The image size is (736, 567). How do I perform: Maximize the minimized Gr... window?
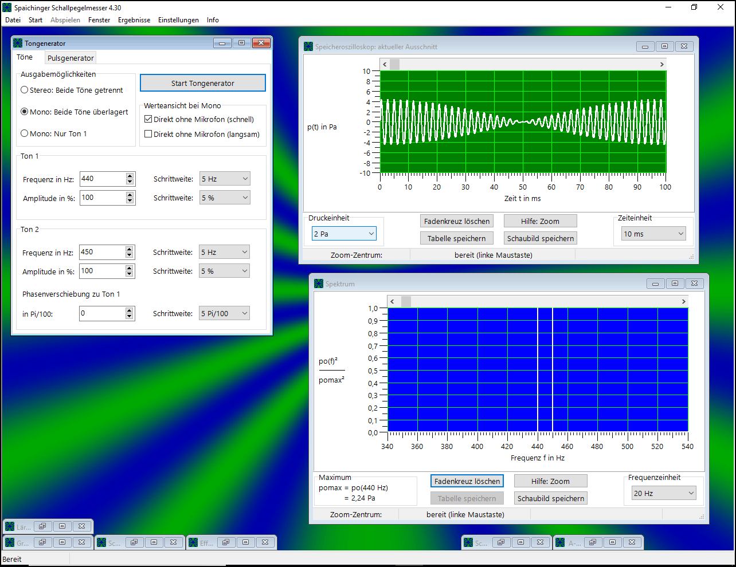pos(62,542)
